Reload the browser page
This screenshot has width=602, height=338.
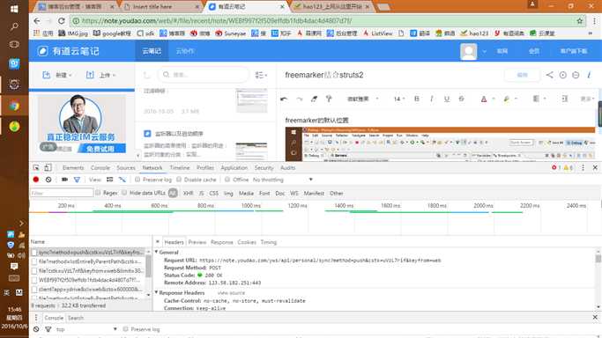coord(62,21)
